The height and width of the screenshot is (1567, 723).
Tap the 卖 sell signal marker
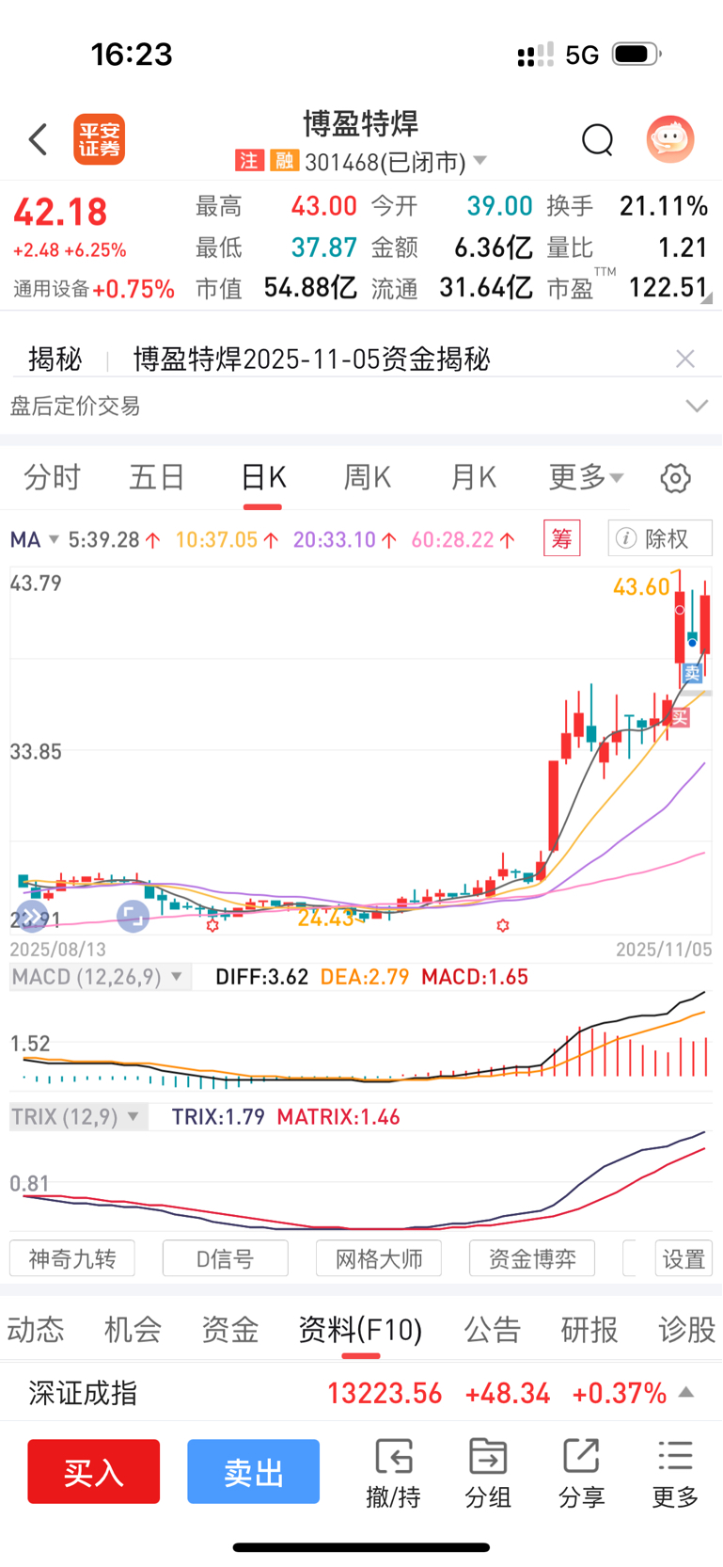click(692, 672)
